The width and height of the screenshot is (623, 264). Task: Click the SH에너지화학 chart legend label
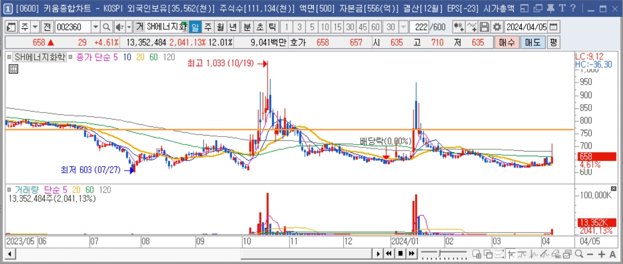click(x=39, y=57)
